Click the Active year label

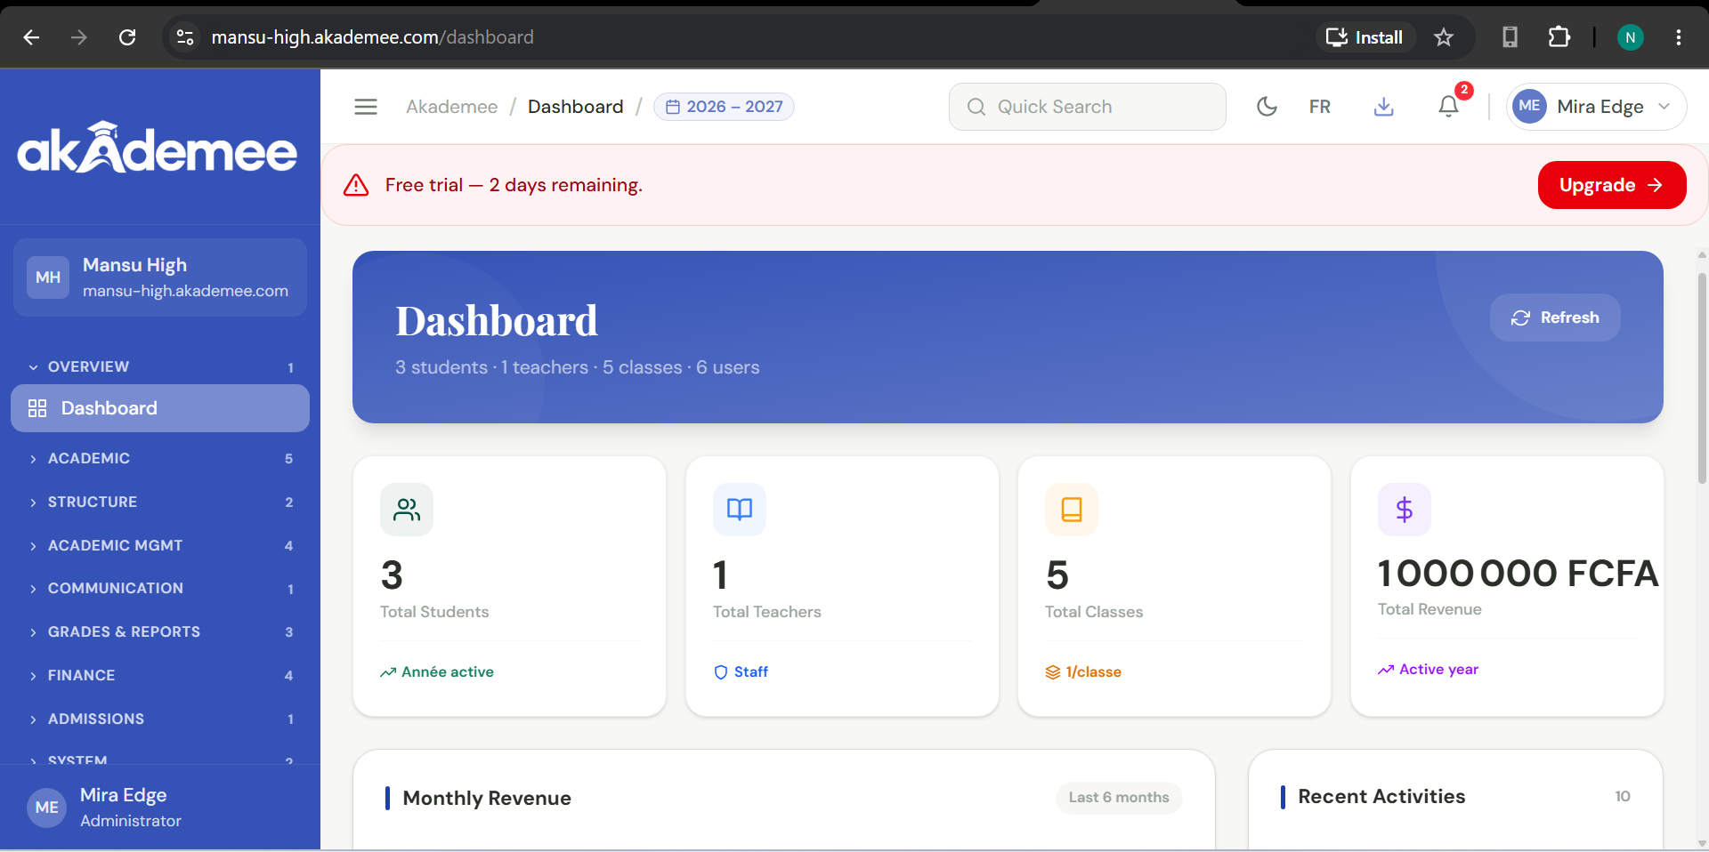click(x=1438, y=670)
